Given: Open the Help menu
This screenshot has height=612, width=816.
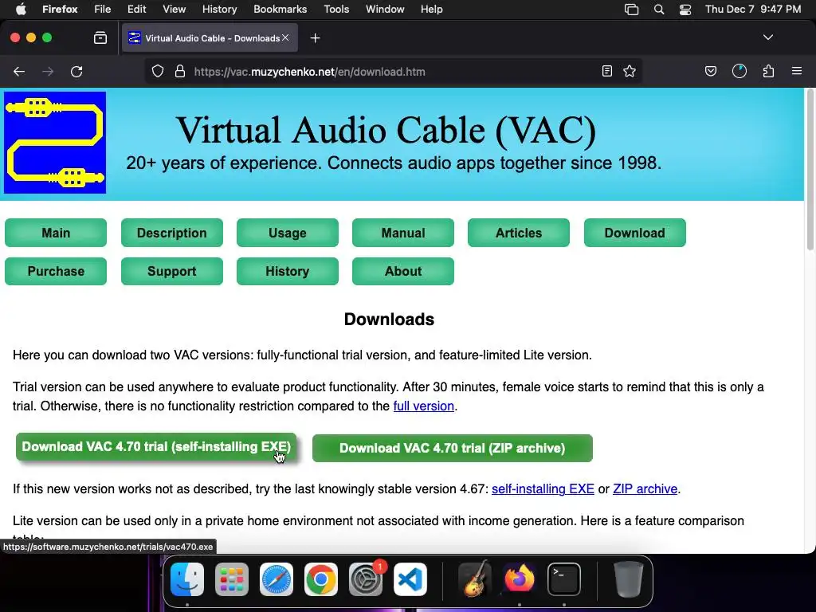Looking at the screenshot, I should point(431,10).
